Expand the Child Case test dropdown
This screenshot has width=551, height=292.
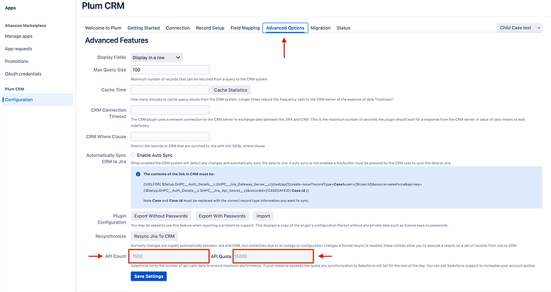pyautogui.click(x=519, y=28)
